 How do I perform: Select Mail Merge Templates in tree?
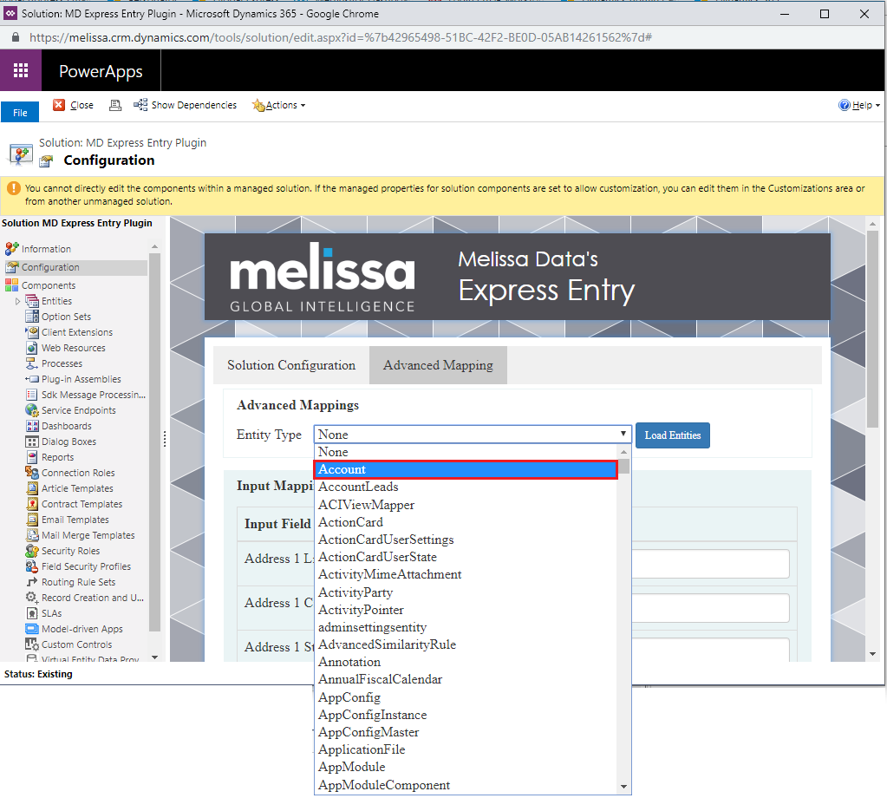point(88,535)
